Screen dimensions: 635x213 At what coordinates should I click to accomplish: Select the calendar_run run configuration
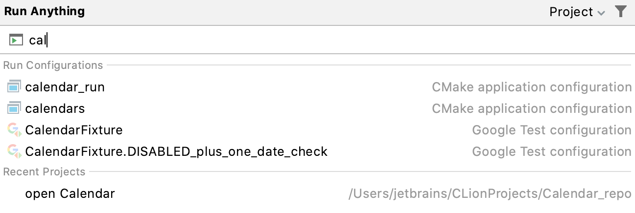tap(65, 87)
